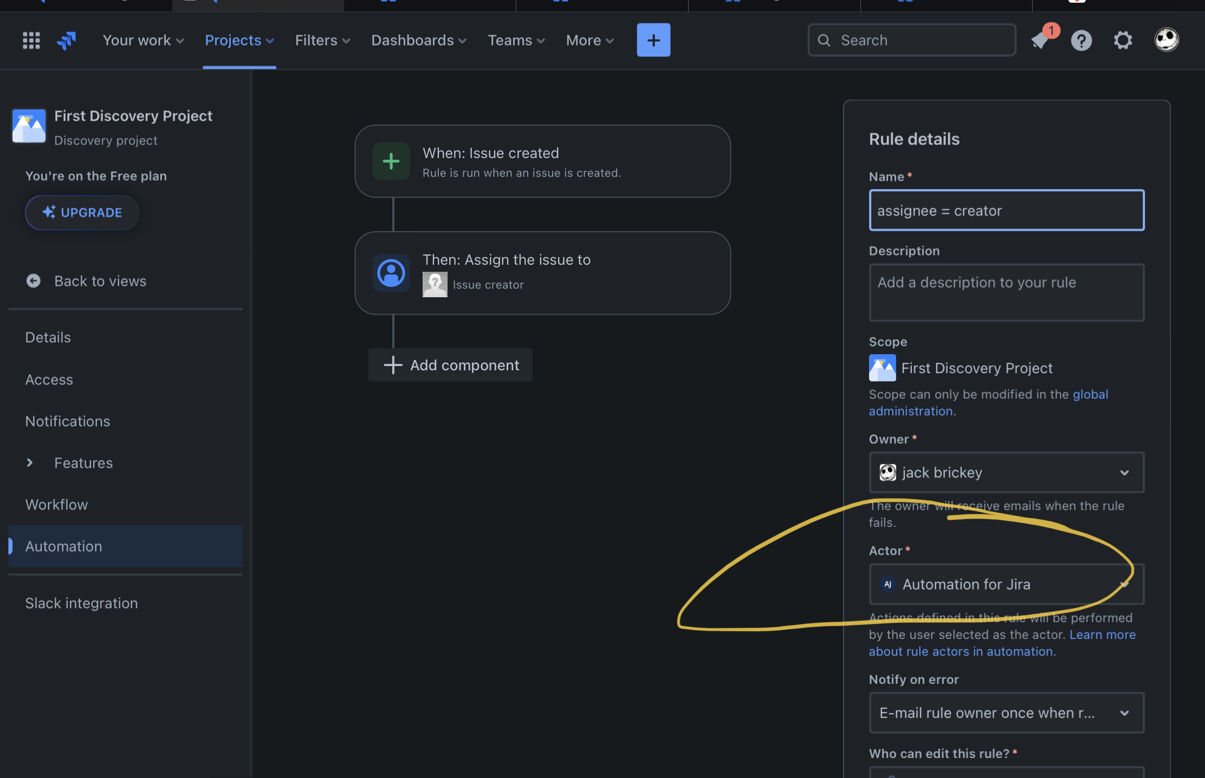This screenshot has width=1205, height=778.
Task: Open the Actor dropdown Automation for Jira
Action: click(x=1006, y=584)
